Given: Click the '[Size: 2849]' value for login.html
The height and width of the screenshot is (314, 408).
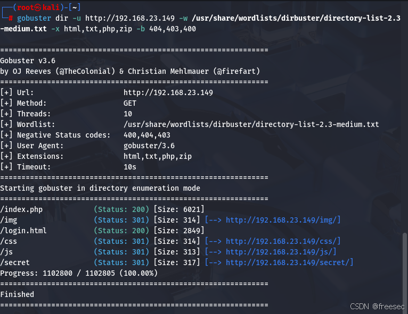Looking at the screenshot, I should 179,231.
